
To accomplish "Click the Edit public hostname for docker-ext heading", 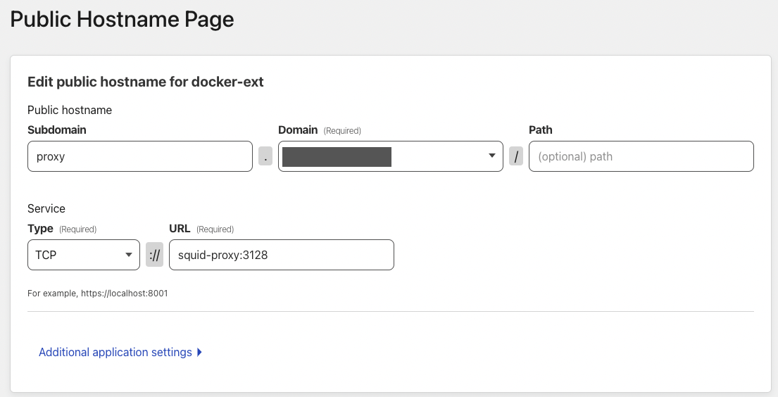I will (146, 82).
